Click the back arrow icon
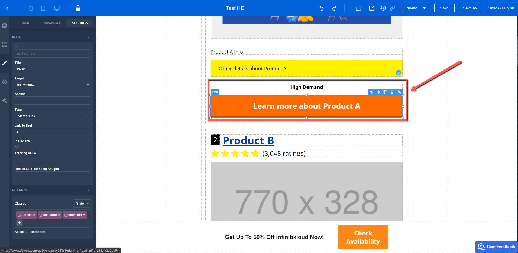Viewport: 518px width, 253px height. (x=9, y=8)
